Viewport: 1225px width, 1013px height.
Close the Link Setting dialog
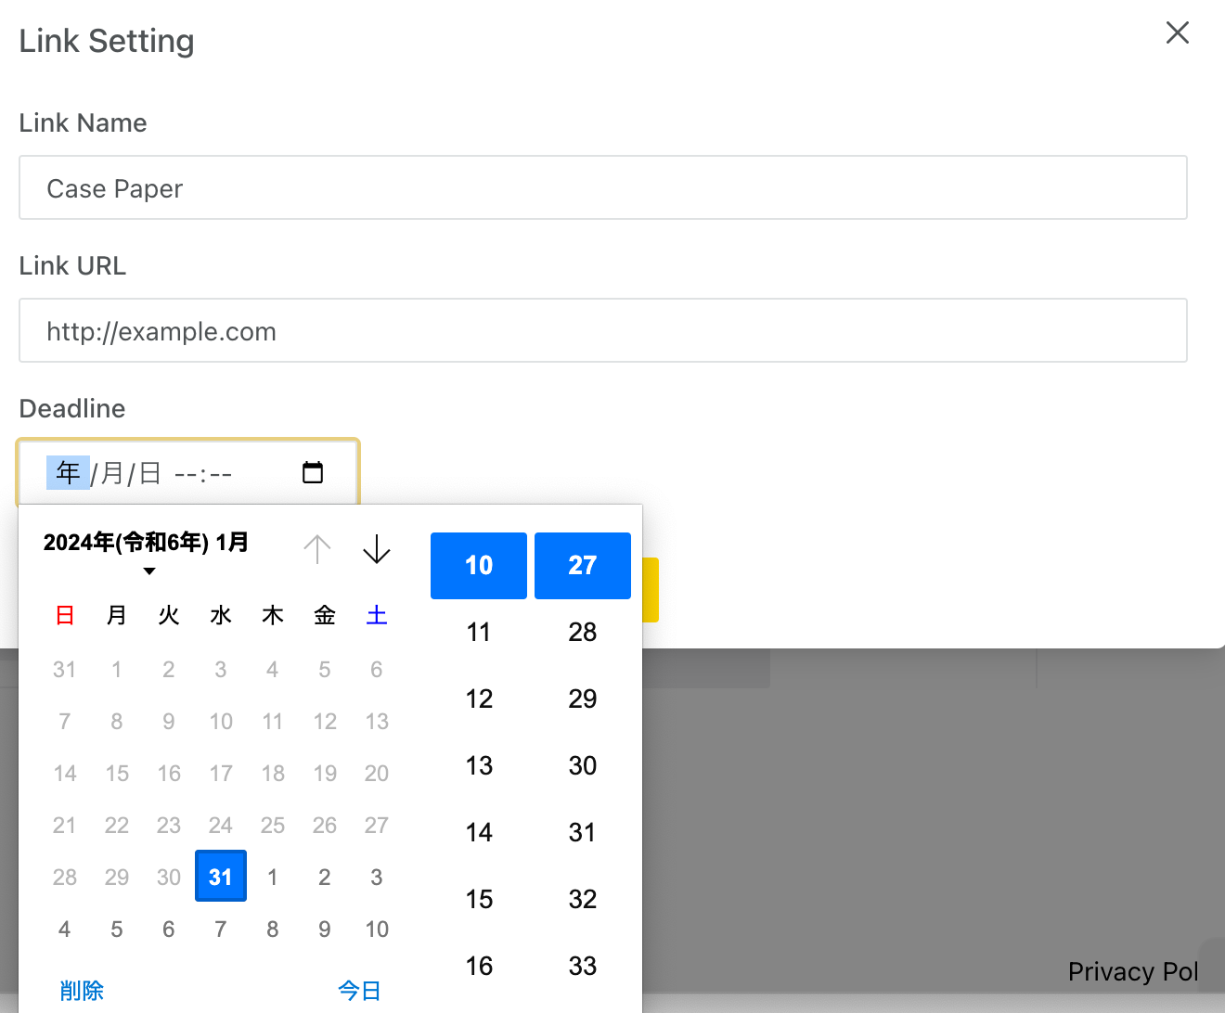pyautogui.click(x=1177, y=32)
